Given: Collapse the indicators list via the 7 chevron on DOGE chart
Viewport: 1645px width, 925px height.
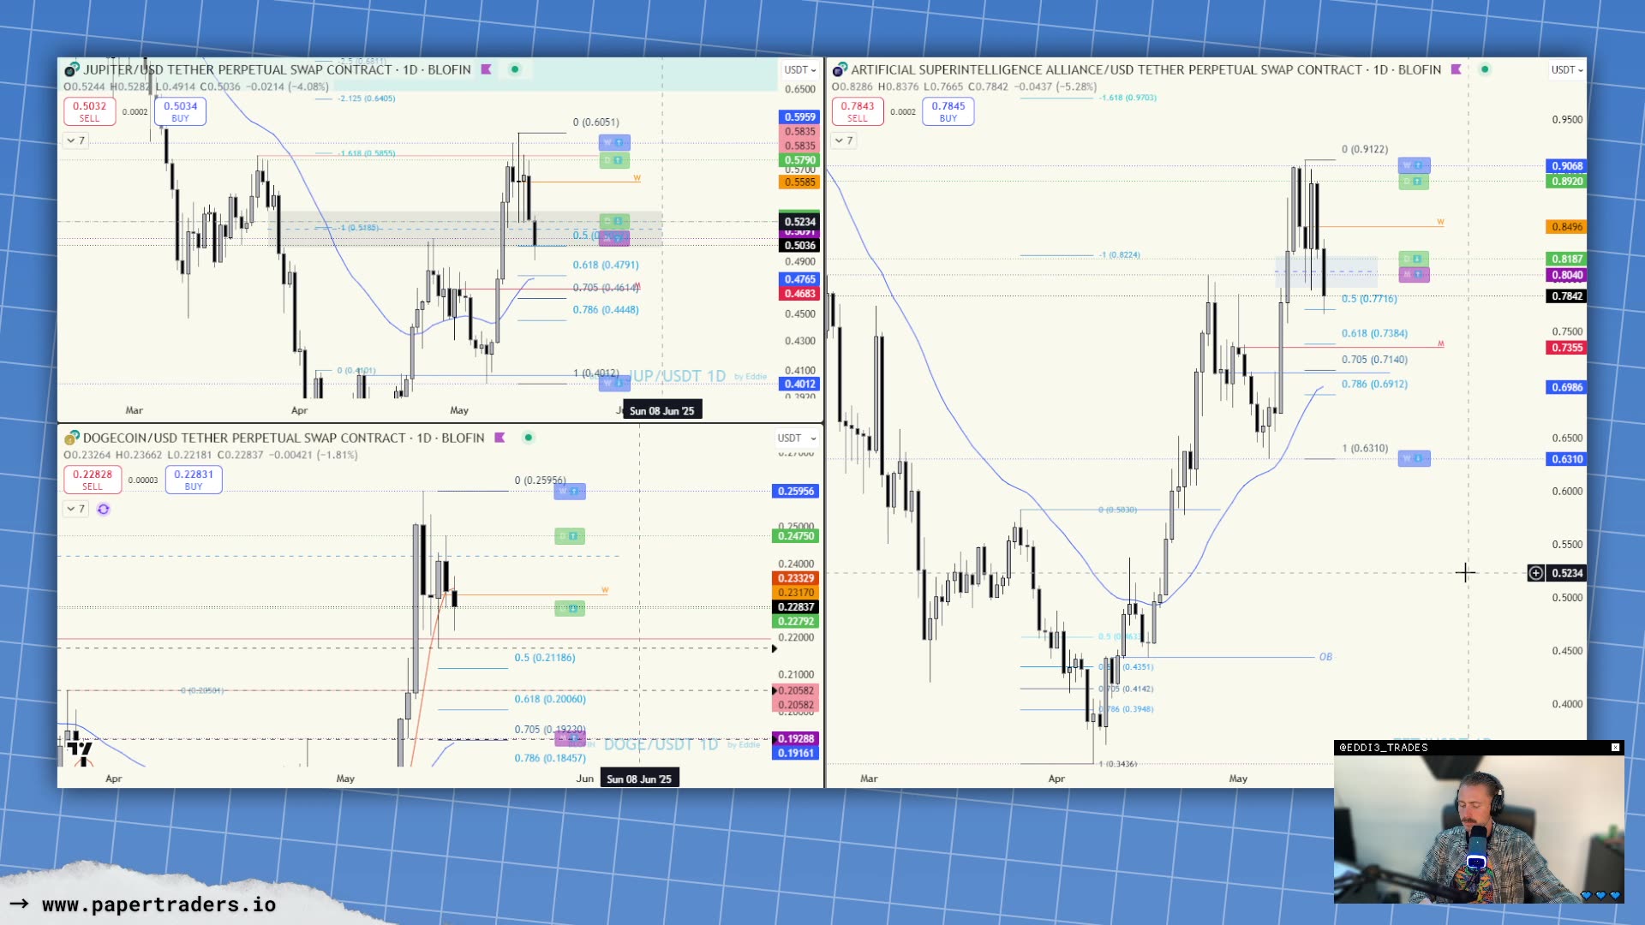Looking at the screenshot, I should 75,509.
